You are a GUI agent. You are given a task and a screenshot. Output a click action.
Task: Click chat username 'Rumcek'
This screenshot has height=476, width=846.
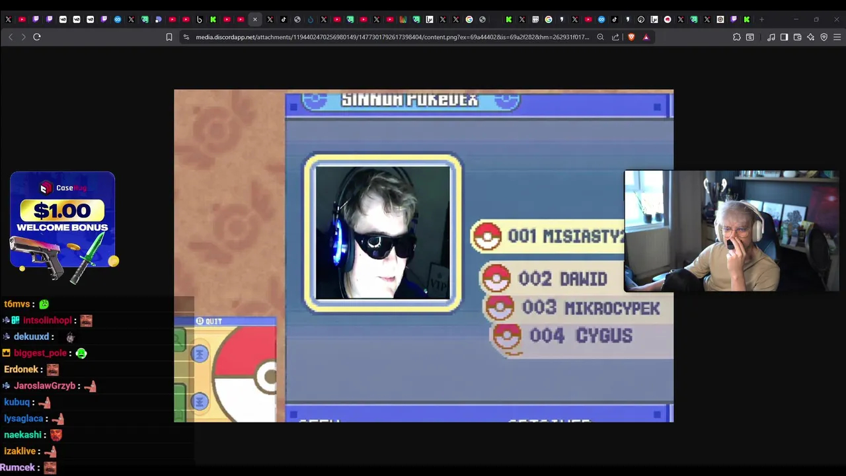(x=19, y=467)
